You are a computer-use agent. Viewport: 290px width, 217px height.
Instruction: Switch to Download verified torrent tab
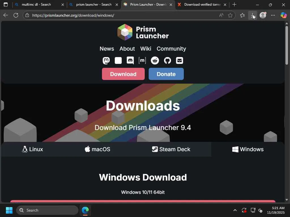pos(202,5)
